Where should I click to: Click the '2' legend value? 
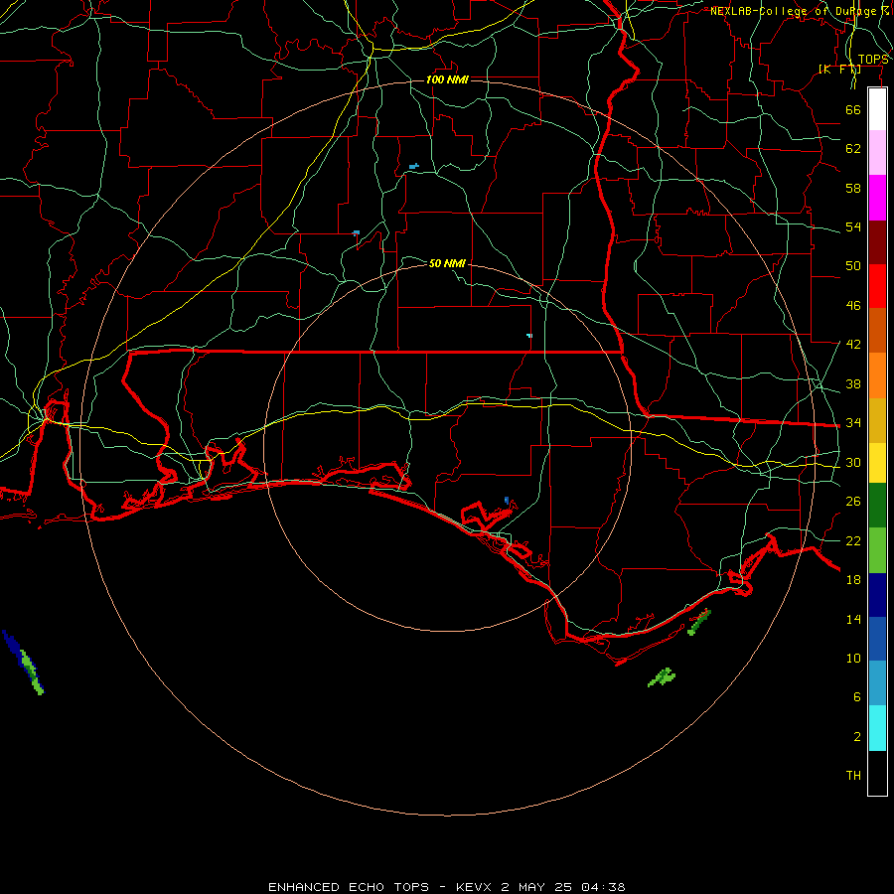point(857,737)
